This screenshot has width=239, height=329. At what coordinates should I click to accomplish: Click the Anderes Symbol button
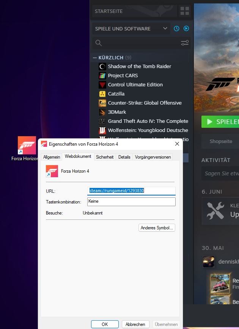coord(157,228)
